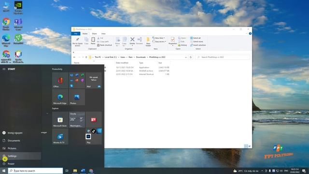Click Cut in the Clipboard group
309x174 pixels.
coord(100,38)
